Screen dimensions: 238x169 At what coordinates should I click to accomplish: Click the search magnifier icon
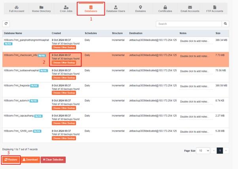(x=225, y=24)
